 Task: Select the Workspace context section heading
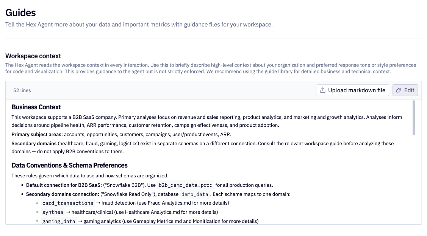33,56
